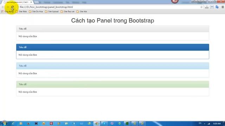The height and width of the screenshot is (126, 225).
Task: Click the heading Cách tạo Panel trong Bootstrap
Action: coord(112,20)
